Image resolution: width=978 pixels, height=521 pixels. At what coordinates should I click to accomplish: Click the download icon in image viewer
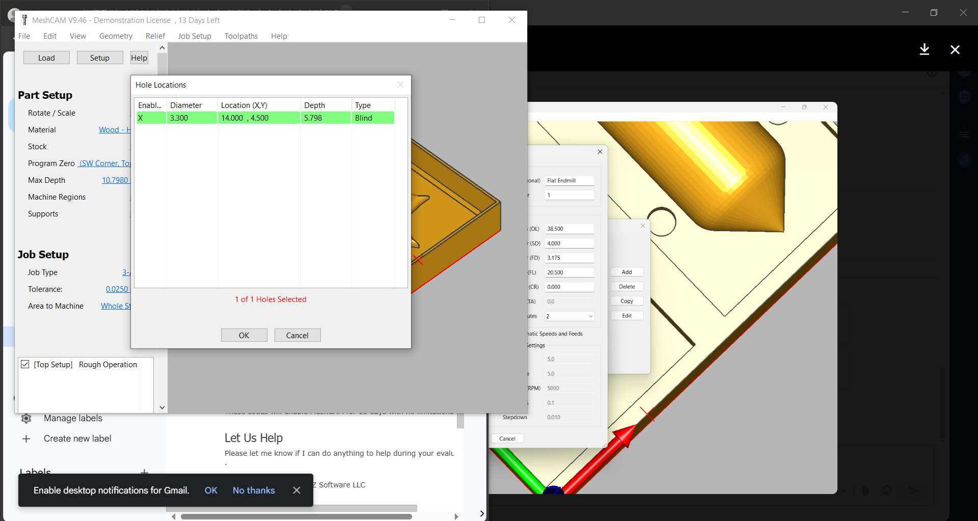click(925, 49)
